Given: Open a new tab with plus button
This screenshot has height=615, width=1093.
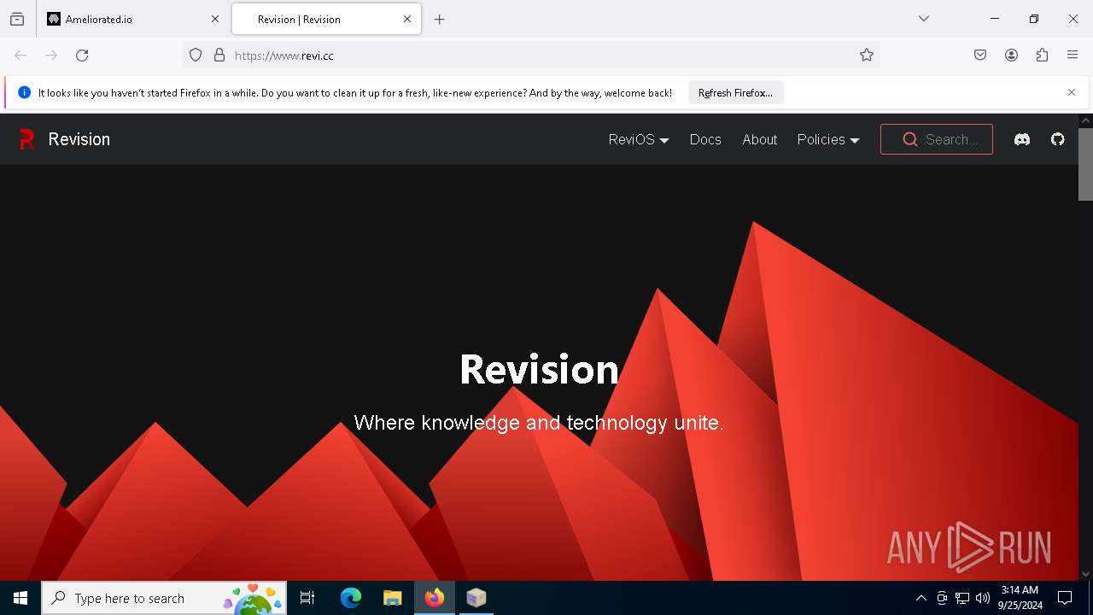Looking at the screenshot, I should point(440,19).
